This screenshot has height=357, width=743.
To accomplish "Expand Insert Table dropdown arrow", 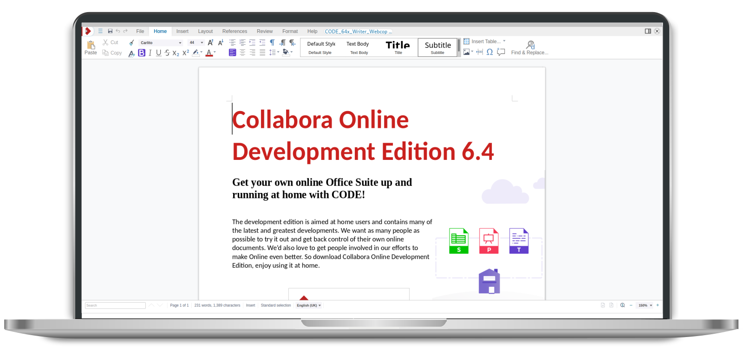I will point(504,41).
